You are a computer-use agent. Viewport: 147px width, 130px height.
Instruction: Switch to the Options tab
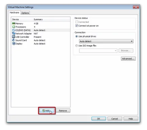[25, 13]
